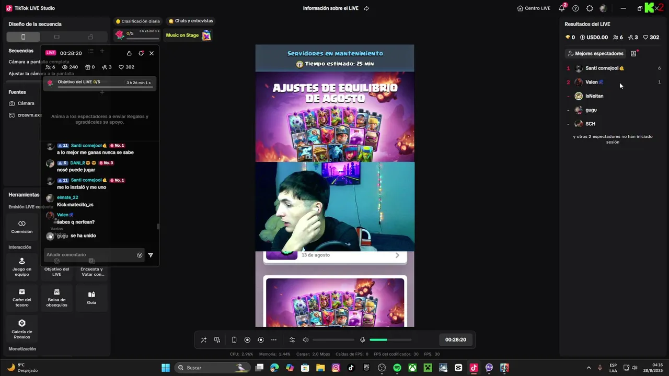Open the media and music icon in bottom bar
Viewport: 669px width, 376px height.
217,340
